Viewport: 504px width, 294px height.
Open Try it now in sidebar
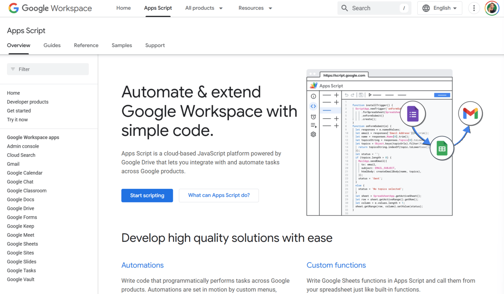tap(17, 120)
